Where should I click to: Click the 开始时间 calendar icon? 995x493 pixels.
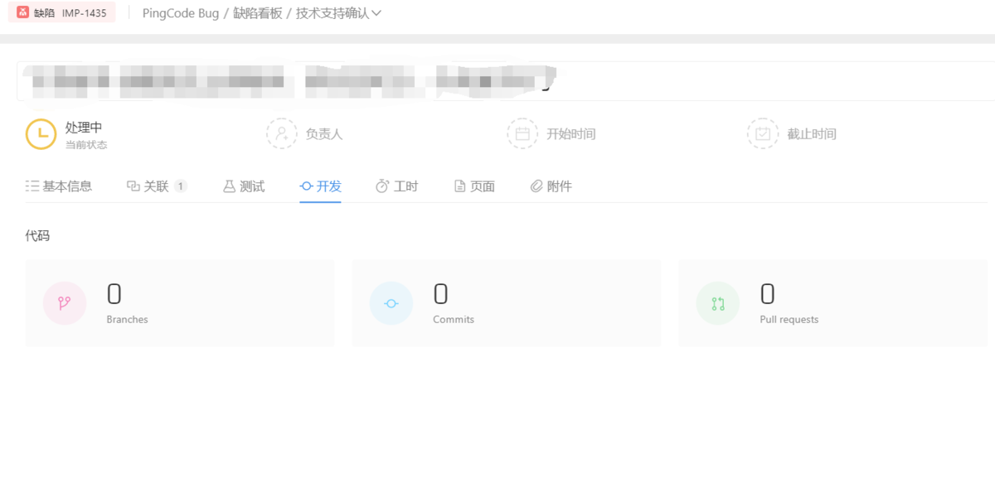coord(522,133)
